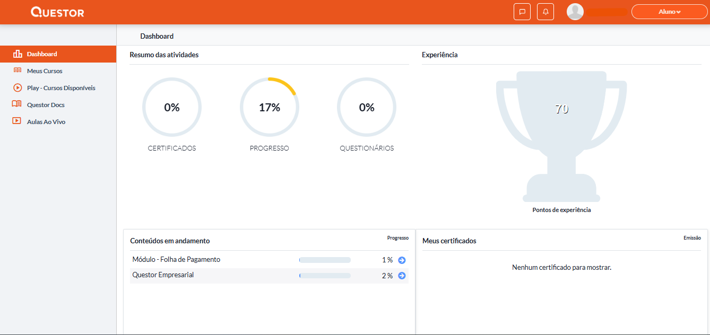Open the chat messages icon

522,12
